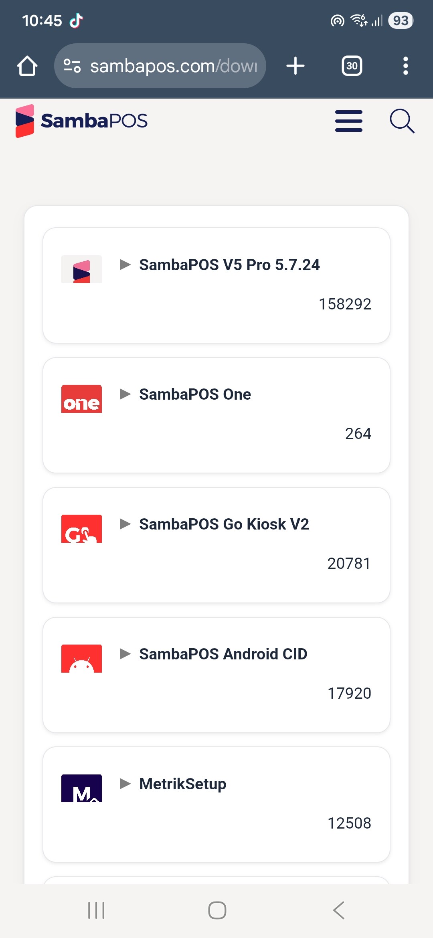433x938 pixels.
Task: Tap the red One product icon
Action: [x=81, y=399]
